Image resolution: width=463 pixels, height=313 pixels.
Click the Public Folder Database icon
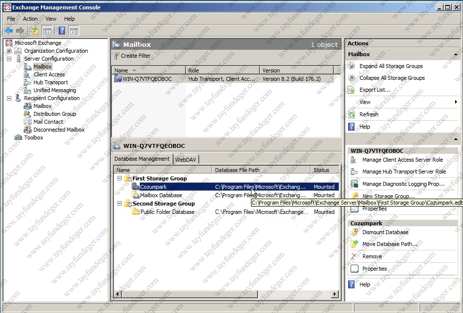pyautogui.click(x=136, y=212)
